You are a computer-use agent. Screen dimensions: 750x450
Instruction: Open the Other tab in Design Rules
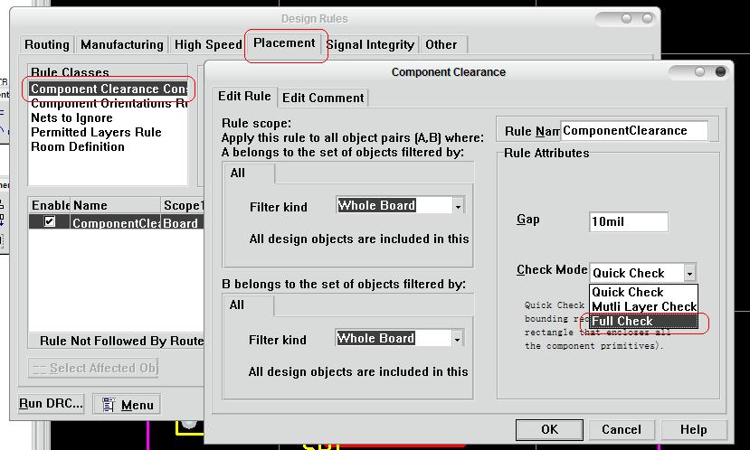click(x=441, y=44)
